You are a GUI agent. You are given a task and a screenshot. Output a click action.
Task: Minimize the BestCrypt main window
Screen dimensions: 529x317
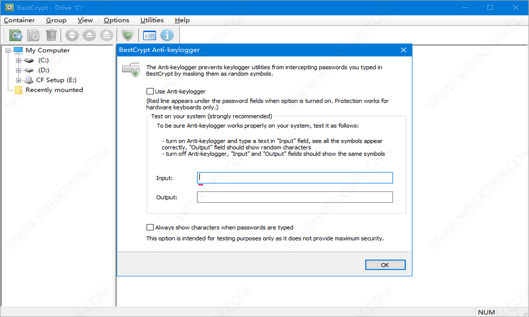(465, 7)
